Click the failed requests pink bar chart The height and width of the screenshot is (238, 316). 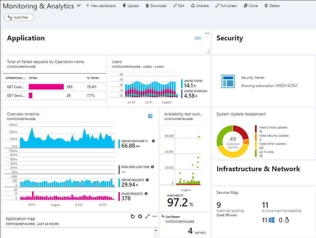[x=67, y=196]
